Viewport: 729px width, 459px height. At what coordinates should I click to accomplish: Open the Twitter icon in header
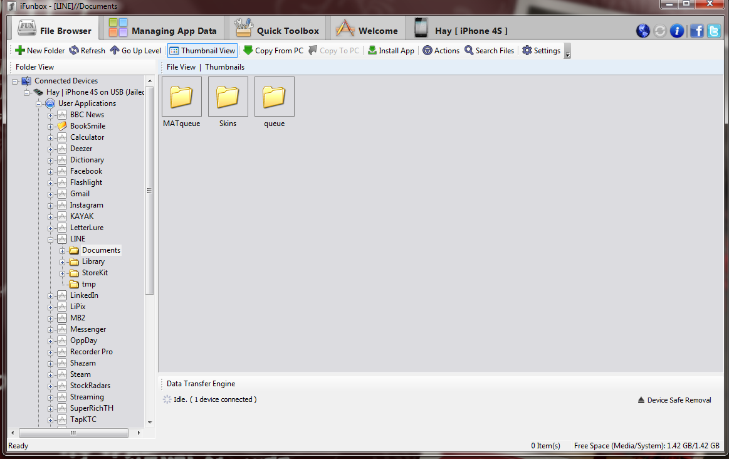714,31
